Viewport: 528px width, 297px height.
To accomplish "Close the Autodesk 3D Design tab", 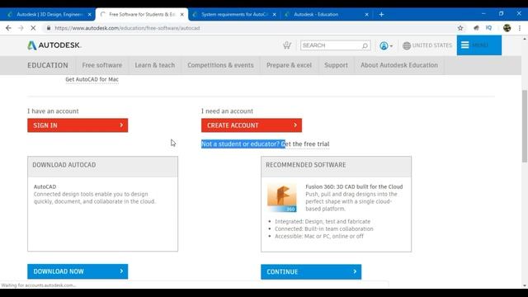I will tap(89, 15).
